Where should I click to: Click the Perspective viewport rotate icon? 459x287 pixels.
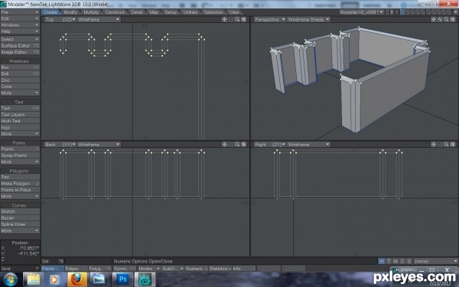pyautogui.click(x=440, y=19)
